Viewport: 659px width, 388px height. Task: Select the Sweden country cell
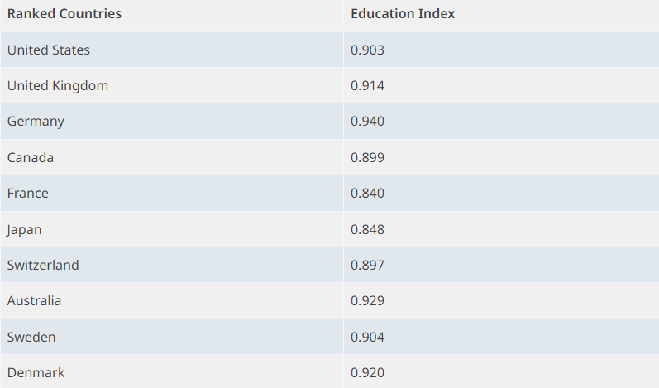tap(31, 337)
